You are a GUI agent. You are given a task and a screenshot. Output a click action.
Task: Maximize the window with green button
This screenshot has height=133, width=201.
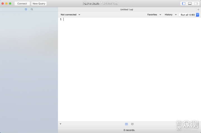pos(10,4)
